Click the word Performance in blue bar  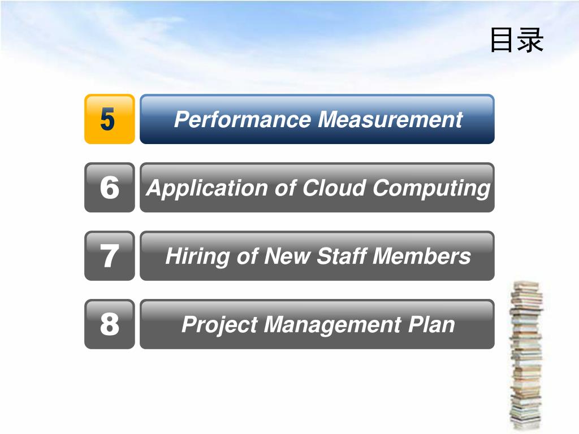(x=243, y=120)
